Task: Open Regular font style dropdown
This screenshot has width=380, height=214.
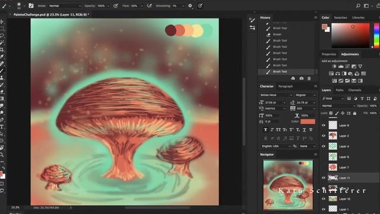Action: point(305,95)
